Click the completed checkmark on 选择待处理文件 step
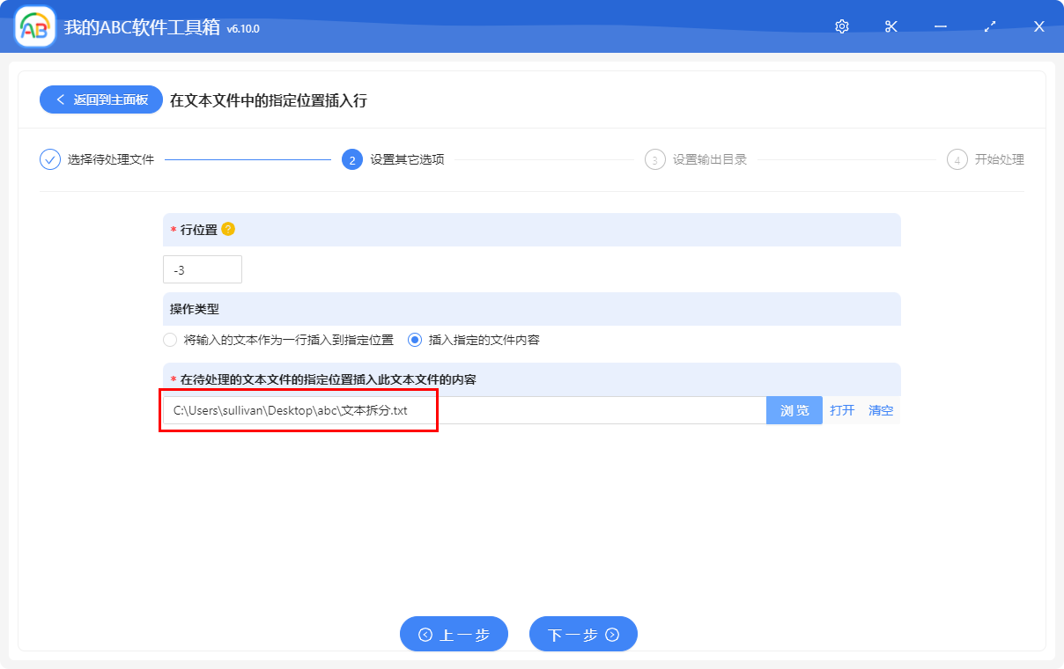Screen dimensions: 1064x669 pos(49,159)
